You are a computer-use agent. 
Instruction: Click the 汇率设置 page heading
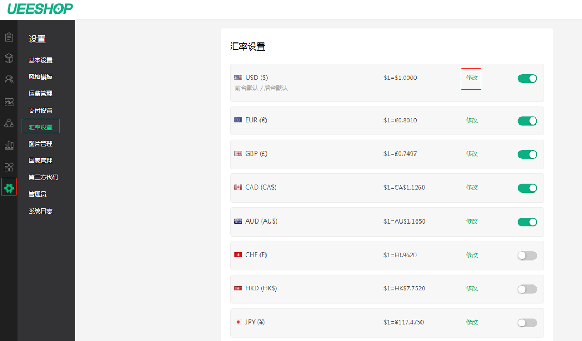click(247, 47)
